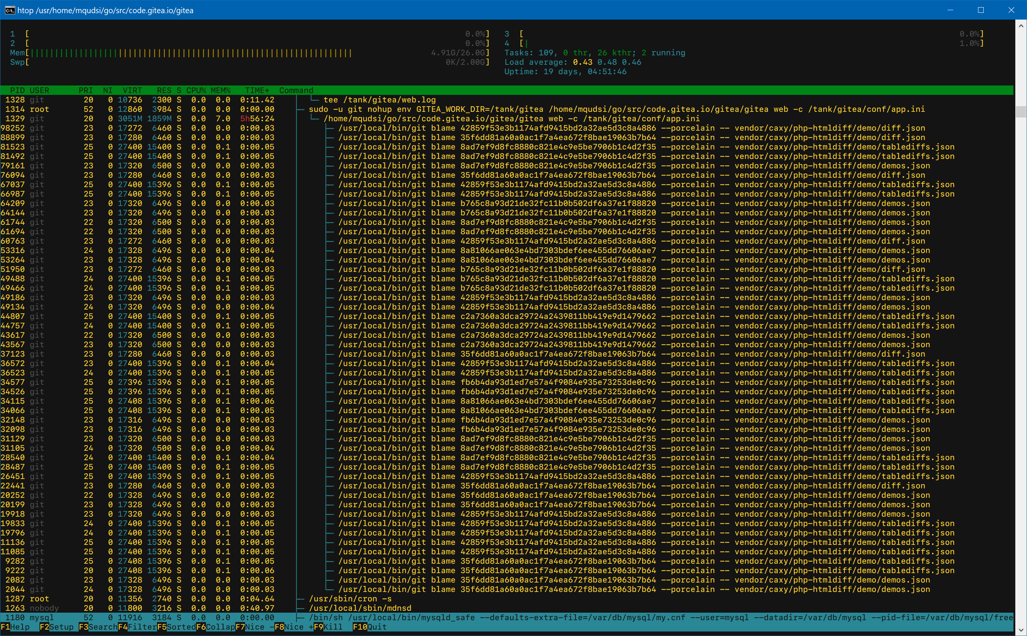1027x636 pixels.
Task: Sort by the PRI column header
Action: click(x=86, y=90)
